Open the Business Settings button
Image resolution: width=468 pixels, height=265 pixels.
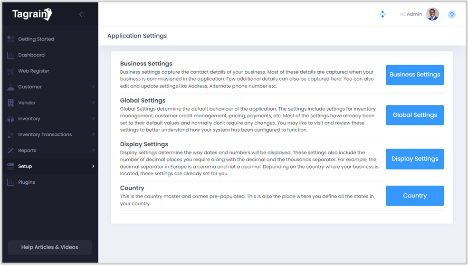[x=414, y=75]
